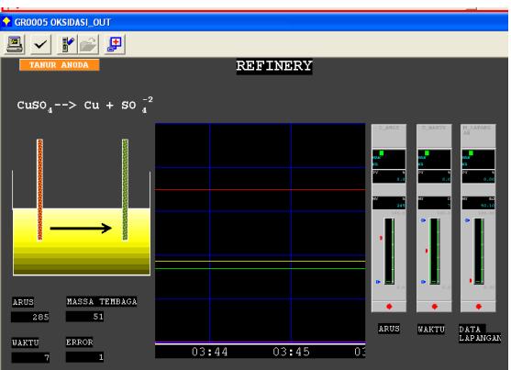Click the 03:44 time label on trend
This screenshot has width=511, height=370.
point(209,352)
